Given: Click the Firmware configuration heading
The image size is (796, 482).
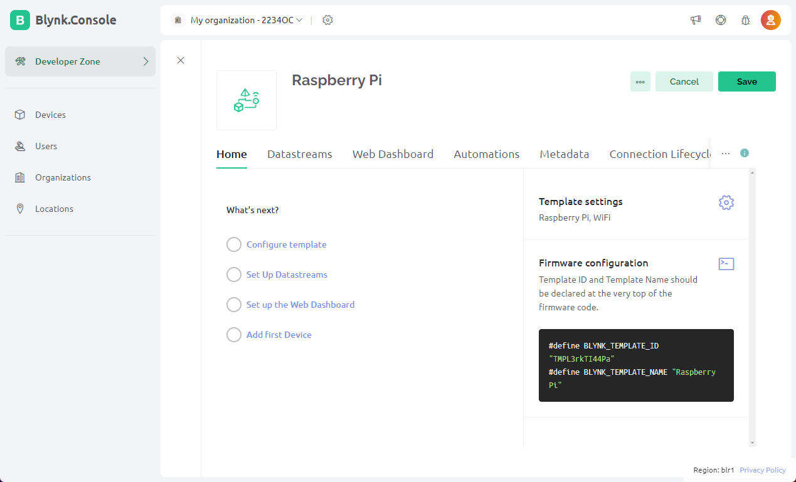Looking at the screenshot, I should click(593, 263).
